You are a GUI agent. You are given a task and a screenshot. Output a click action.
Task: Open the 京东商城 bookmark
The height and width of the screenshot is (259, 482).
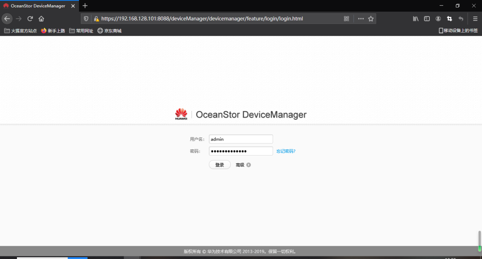[109, 31]
